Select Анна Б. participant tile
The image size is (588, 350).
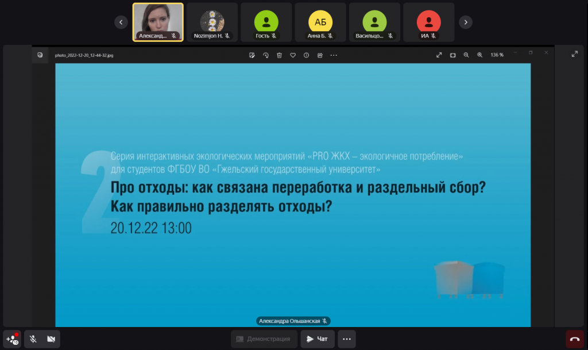[x=320, y=22]
